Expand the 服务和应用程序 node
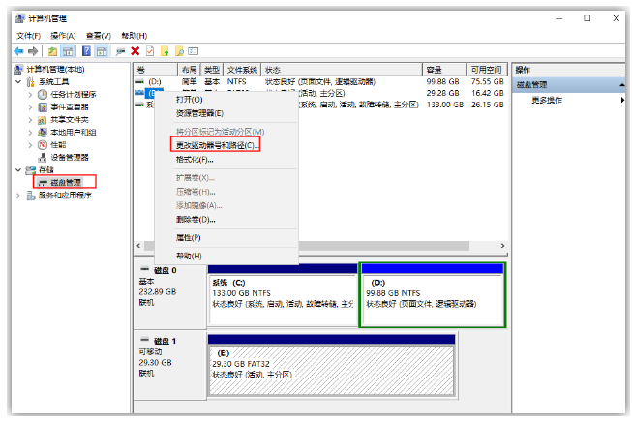This screenshot has width=632, height=423. pyautogui.click(x=18, y=195)
